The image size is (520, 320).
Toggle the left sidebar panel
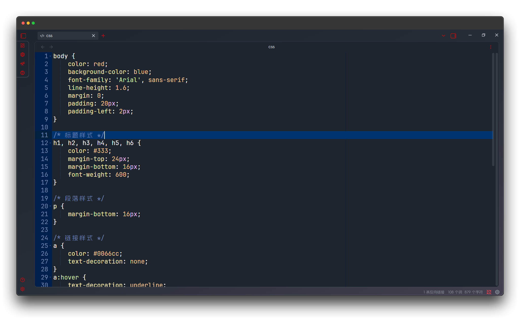click(23, 36)
